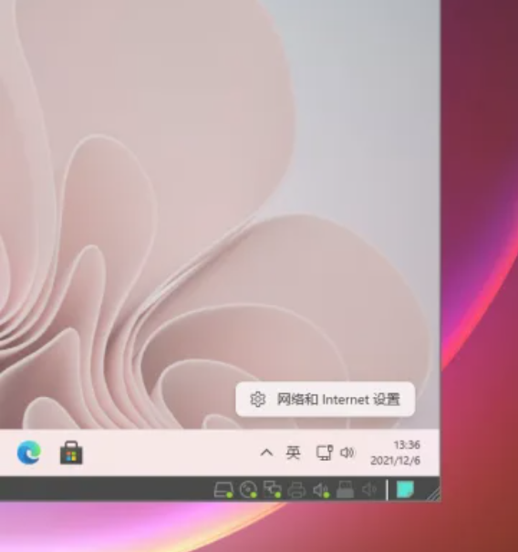Screen dimensions: 518x552
Task: Launch Microsoft Store from the taskbar
Action: click(x=71, y=453)
